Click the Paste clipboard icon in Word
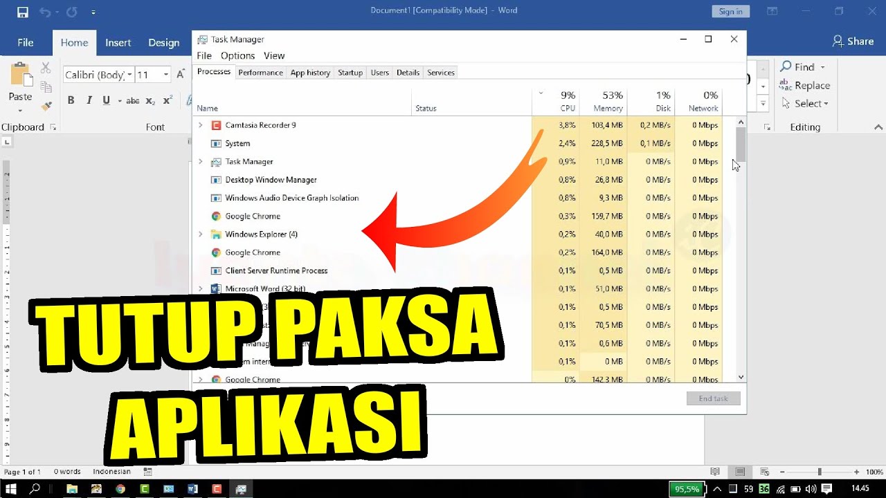The width and height of the screenshot is (886, 498). pos(20,74)
